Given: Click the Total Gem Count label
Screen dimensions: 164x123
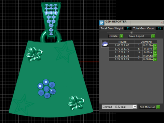Looking at the screenshot, I should click(144, 28).
